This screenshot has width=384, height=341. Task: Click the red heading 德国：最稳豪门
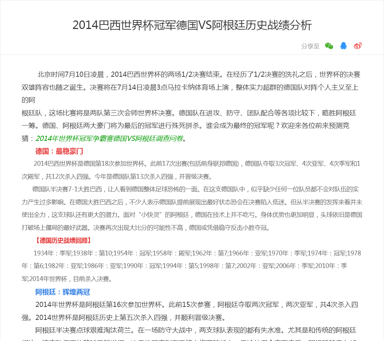tap(59, 151)
